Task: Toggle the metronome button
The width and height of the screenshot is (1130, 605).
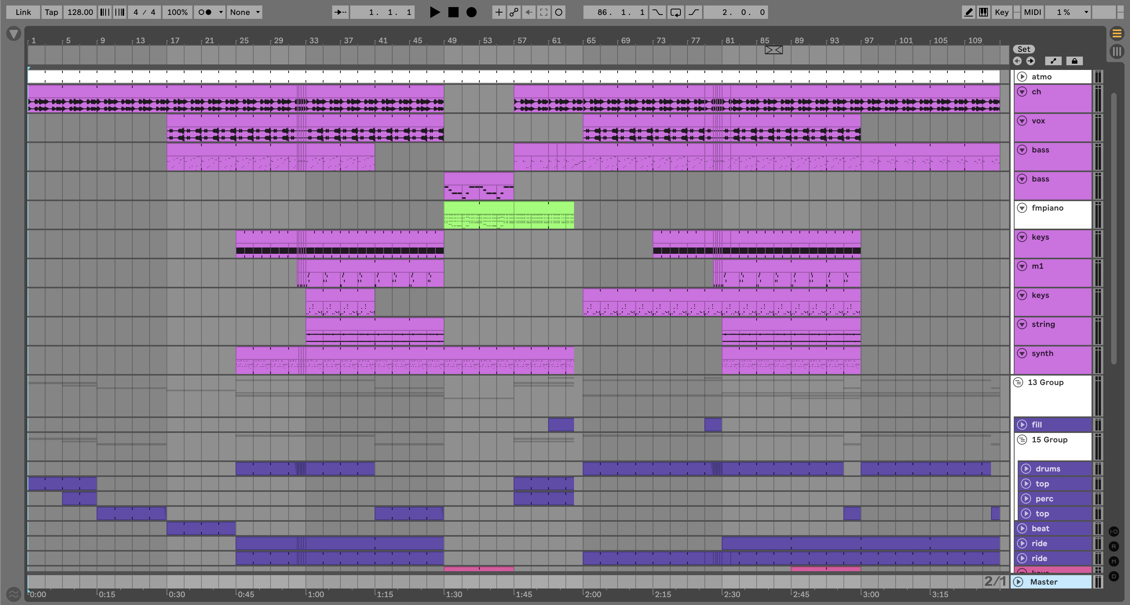Action: pos(205,12)
